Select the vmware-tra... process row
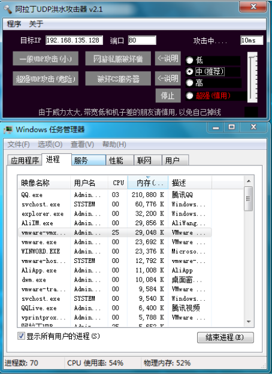 [x=115, y=289]
